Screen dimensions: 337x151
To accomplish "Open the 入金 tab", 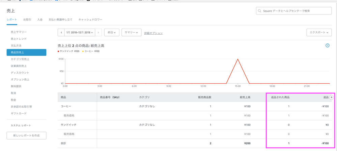I will [40, 20].
